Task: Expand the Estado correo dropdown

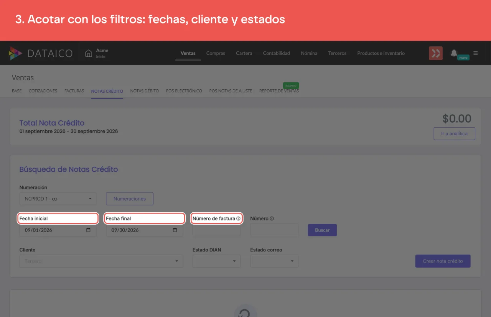Action: (274, 261)
